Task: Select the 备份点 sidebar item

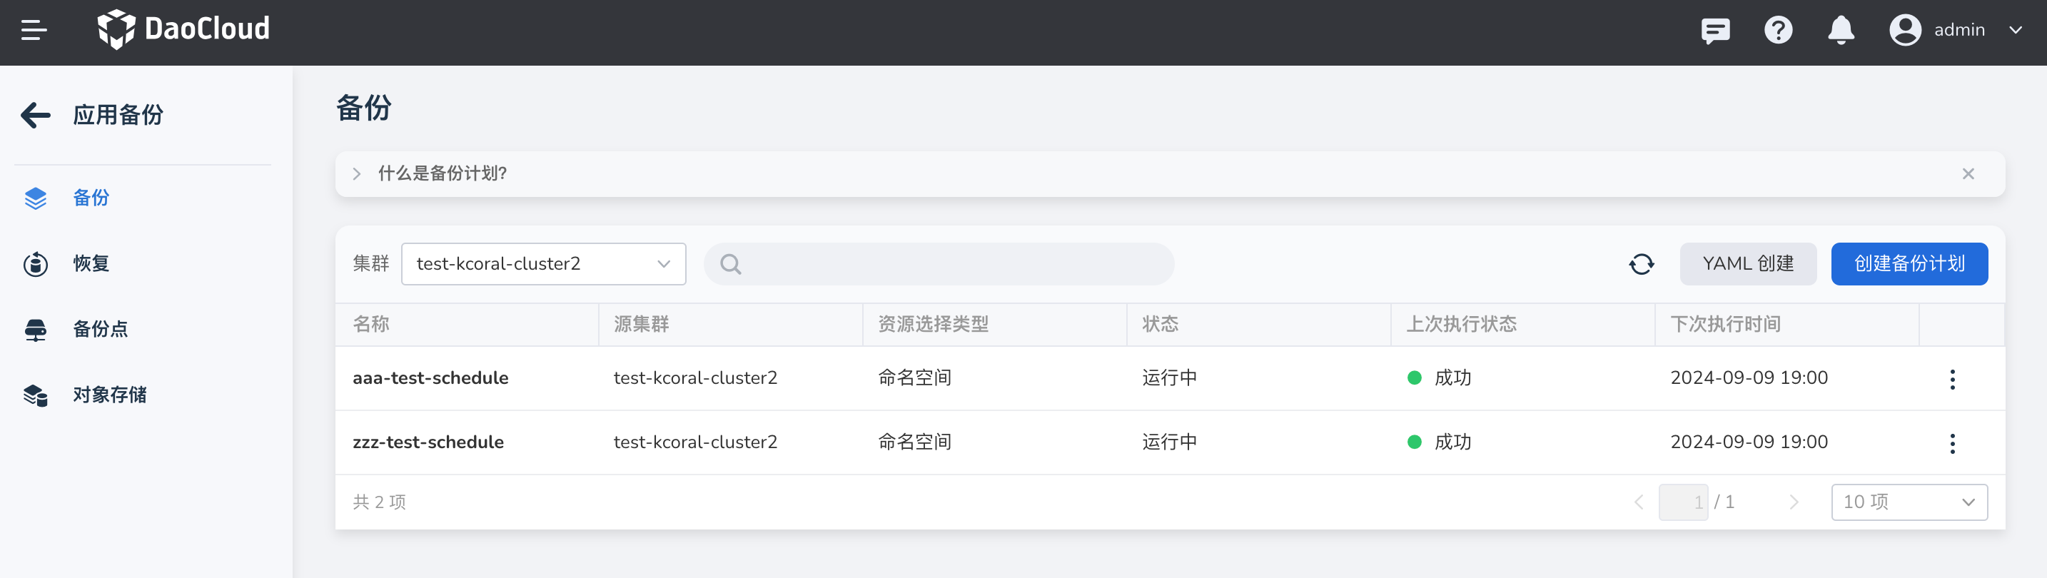Action: [x=100, y=329]
